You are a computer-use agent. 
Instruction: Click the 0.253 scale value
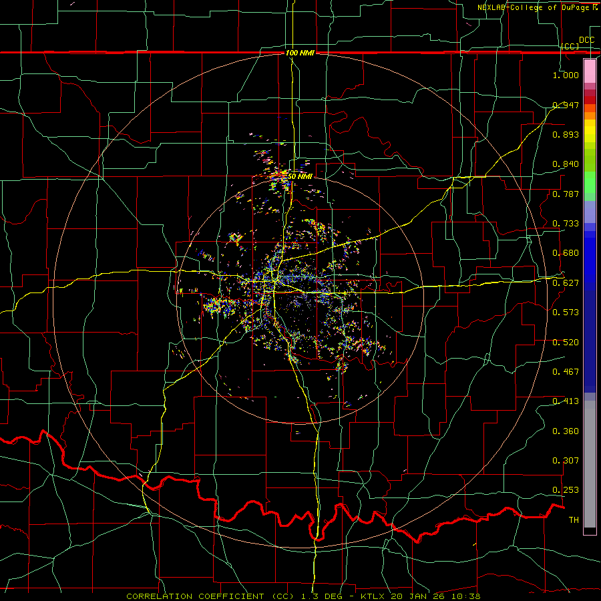(x=566, y=490)
